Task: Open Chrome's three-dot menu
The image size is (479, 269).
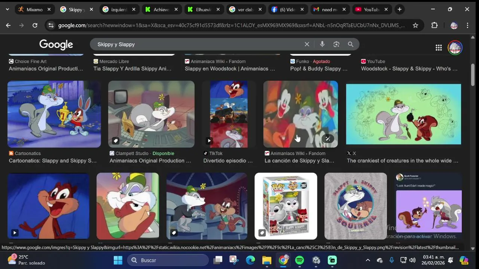Action: tap(467, 25)
